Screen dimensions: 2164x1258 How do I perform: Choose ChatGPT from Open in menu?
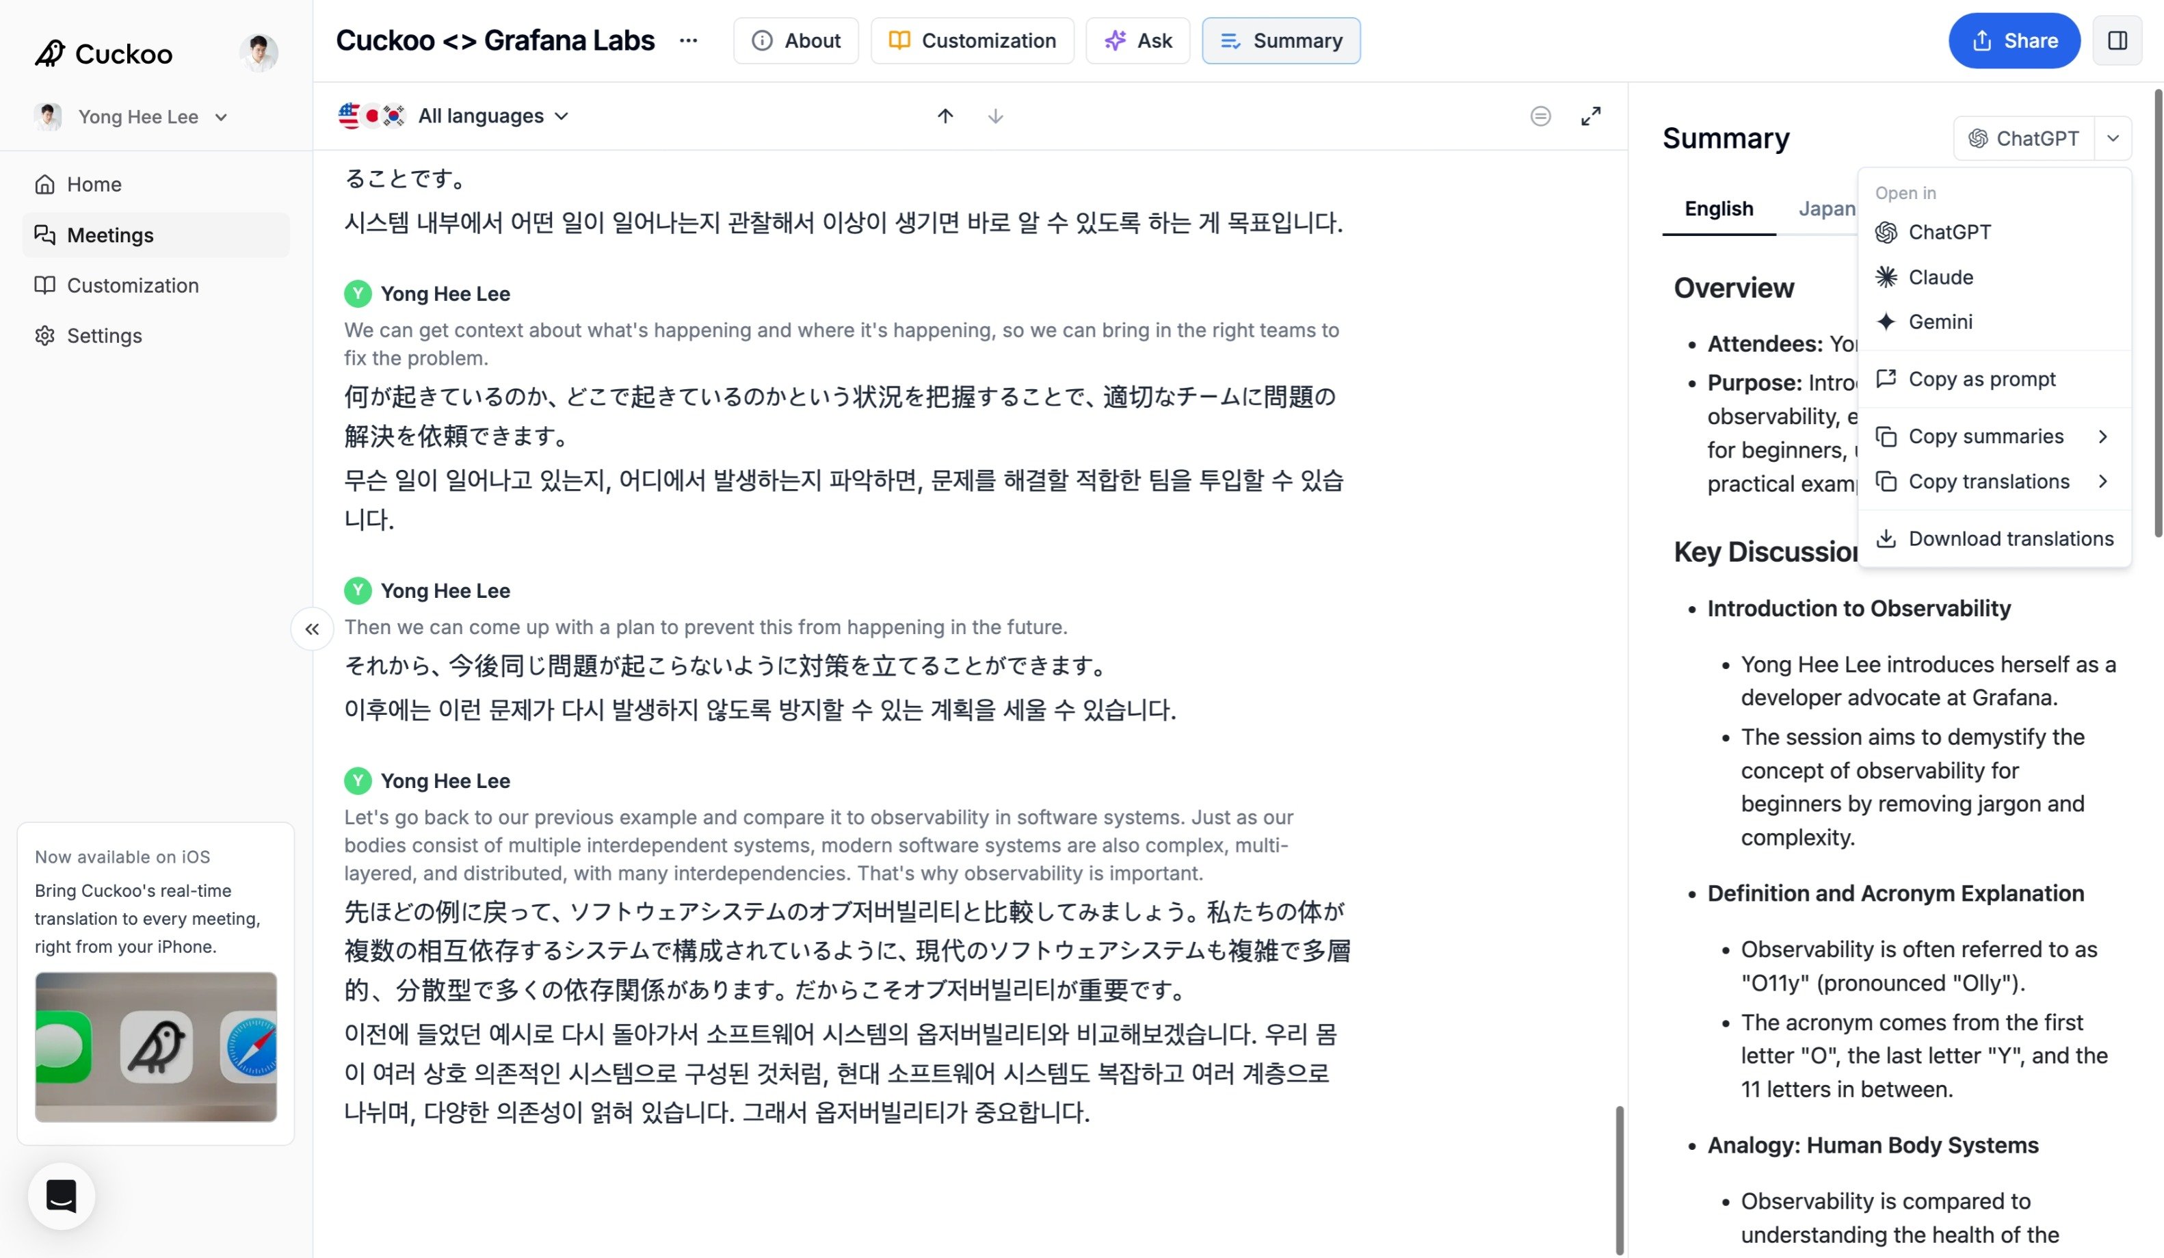1994,232
